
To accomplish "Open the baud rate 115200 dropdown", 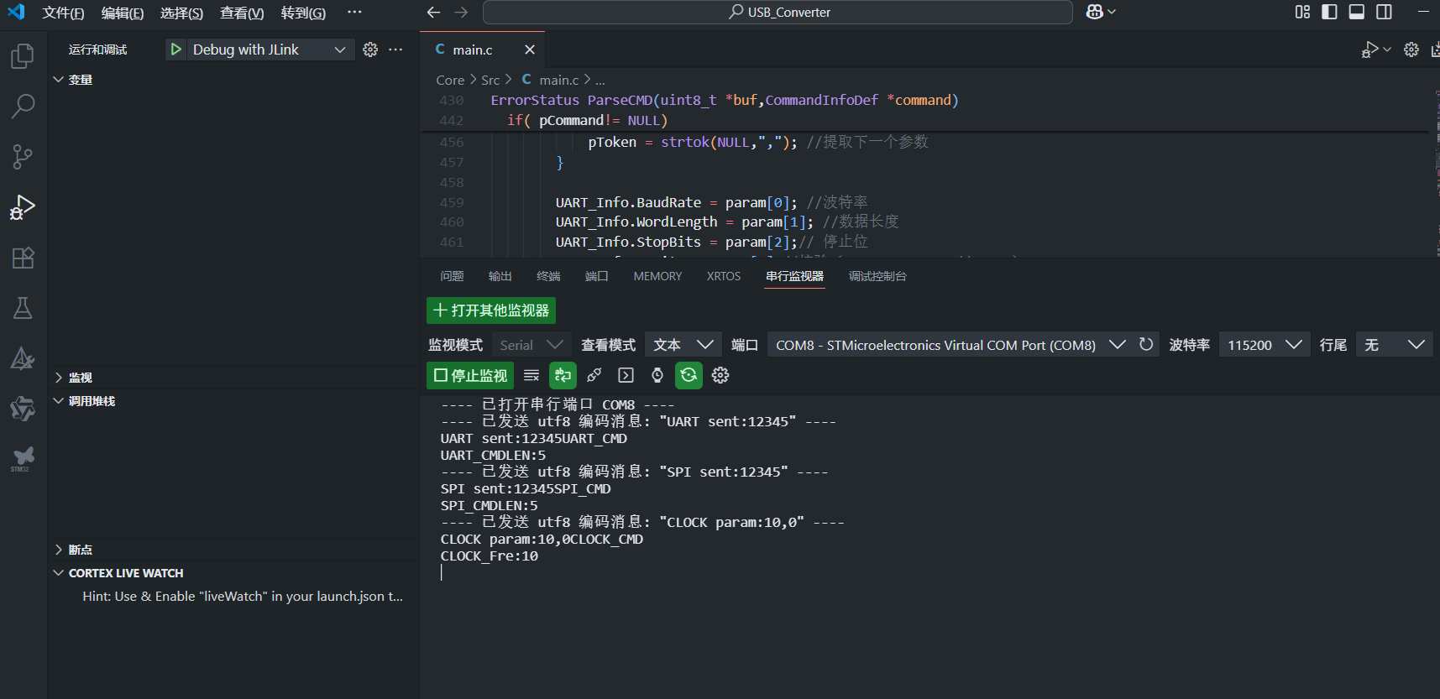I will (1264, 345).
